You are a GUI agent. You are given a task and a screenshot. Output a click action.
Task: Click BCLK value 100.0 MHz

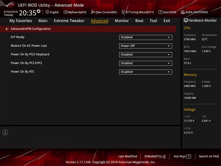(190, 51)
